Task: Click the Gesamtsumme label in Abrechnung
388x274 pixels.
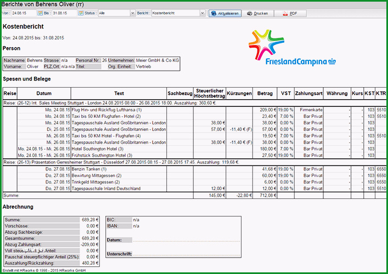Action: coord(20,238)
